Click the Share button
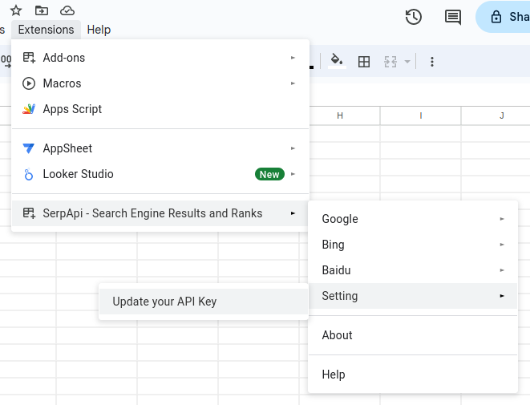The width and height of the screenshot is (530, 405). pyautogui.click(x=504, y=17)
